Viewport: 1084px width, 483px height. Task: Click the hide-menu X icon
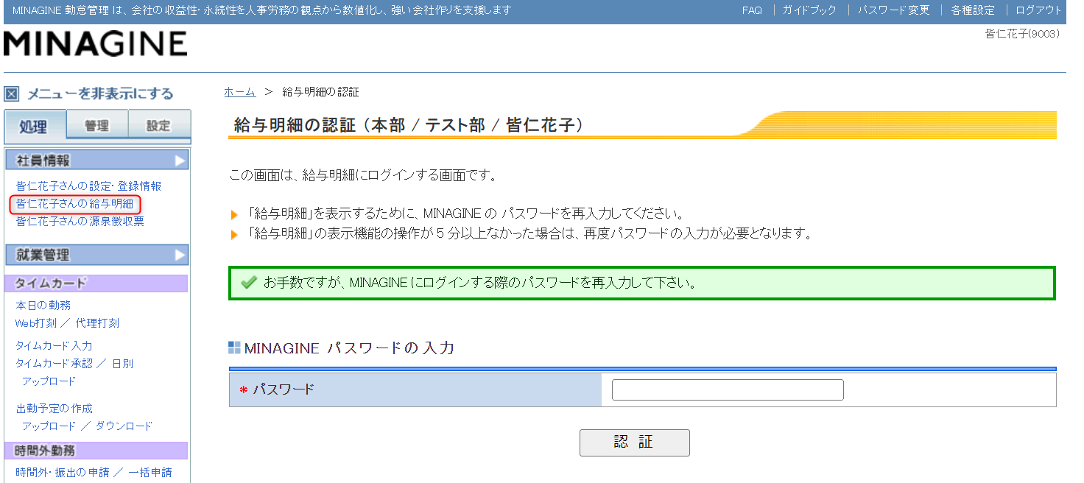pyautogui.click(x=11, y=94)
